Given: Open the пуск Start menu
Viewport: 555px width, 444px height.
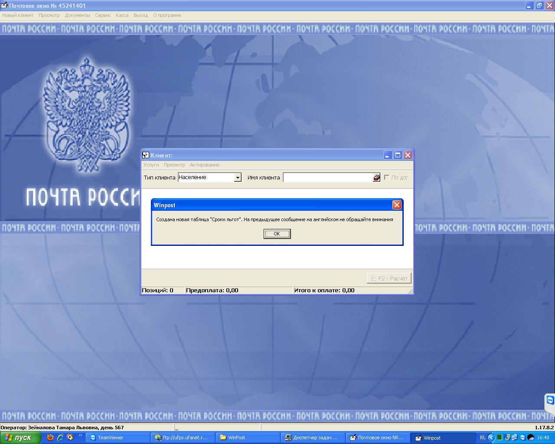Looking at the screenshot, I should pyautogui.click(x=20, y=437).
